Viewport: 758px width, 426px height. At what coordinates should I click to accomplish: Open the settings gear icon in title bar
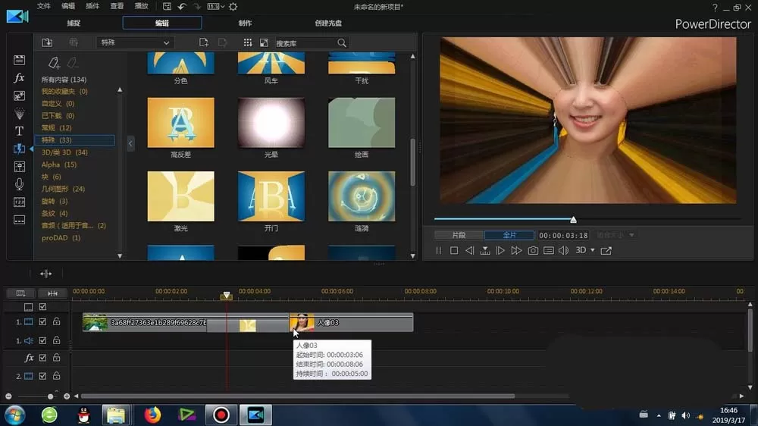[233, 7]
